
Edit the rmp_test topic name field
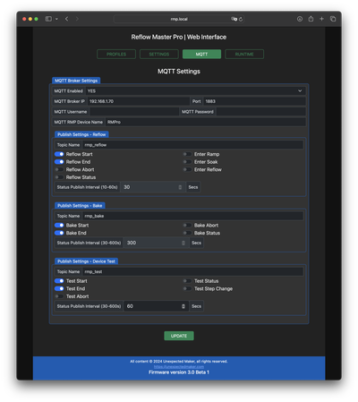click(x=192, y=271)
